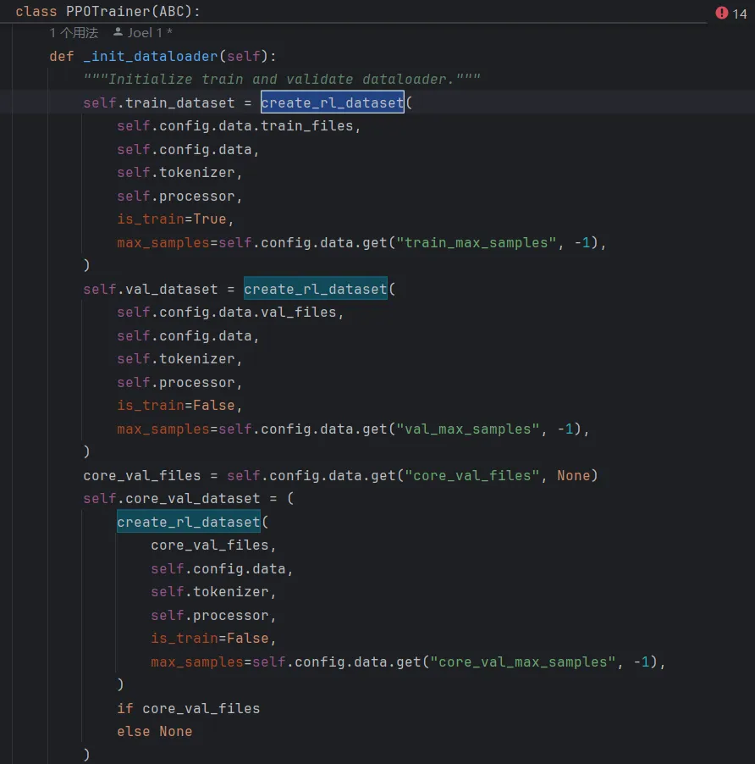This screenshot has height=764, width=755.
Task: Click create_rl_dataset inside the self.core_val_dataset parentheses
Action: coord(189,522)
